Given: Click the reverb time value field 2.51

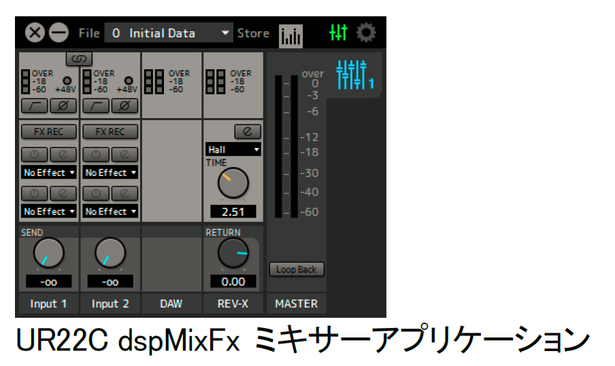Looking at the screenshot, I should 233,212.
